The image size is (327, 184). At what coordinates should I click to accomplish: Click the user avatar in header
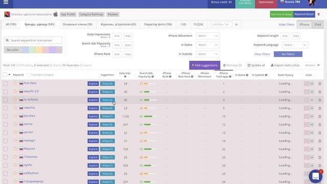(x=312, y=3)
